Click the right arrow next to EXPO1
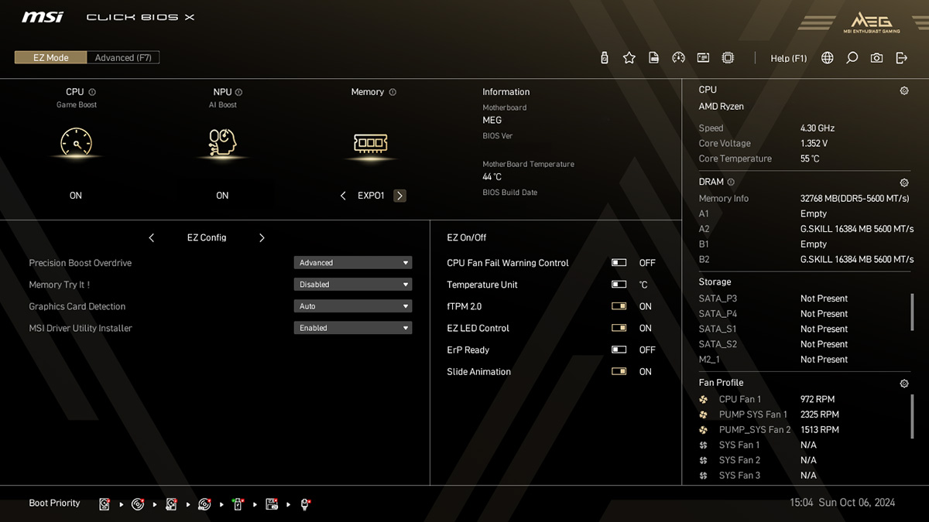Viewport: 929px width, 522px height. pos(399,196)
